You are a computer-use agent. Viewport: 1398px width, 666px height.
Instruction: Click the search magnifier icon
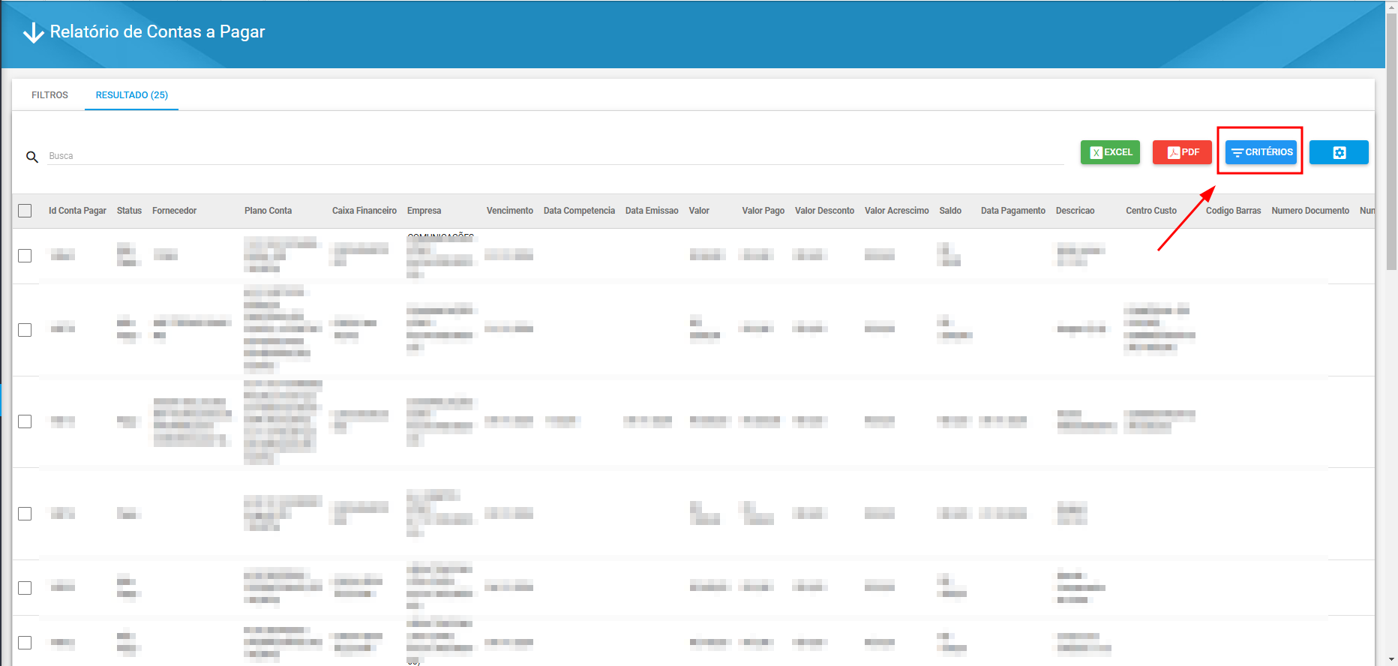32,157
